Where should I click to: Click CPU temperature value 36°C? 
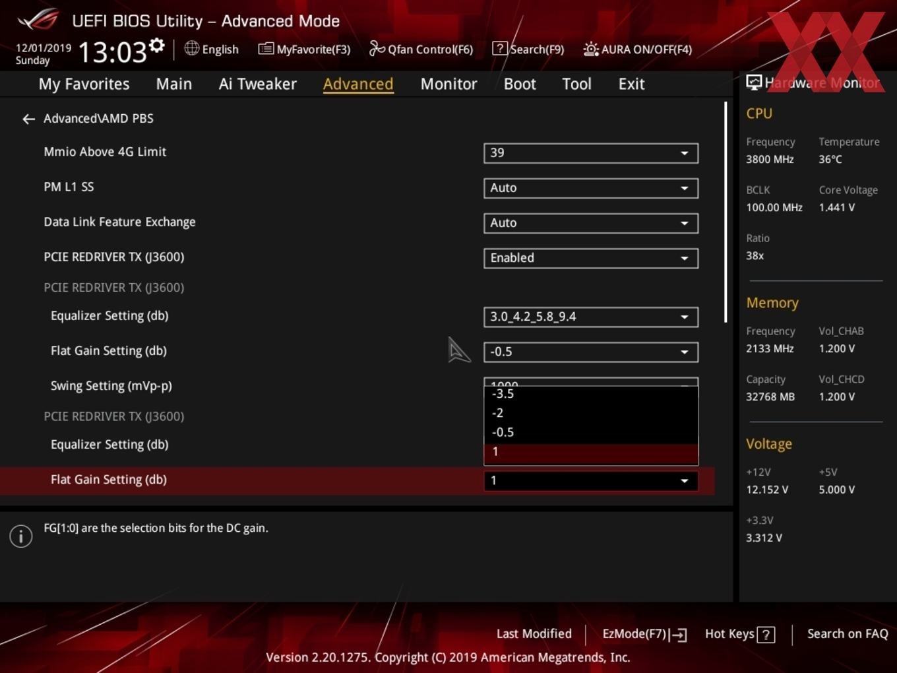click(x=830, y=160)
